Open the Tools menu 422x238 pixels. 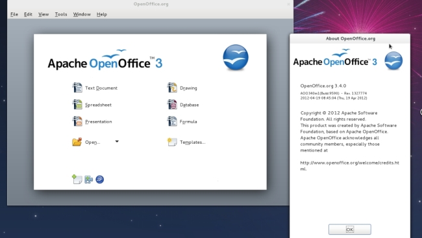point(61,14)
